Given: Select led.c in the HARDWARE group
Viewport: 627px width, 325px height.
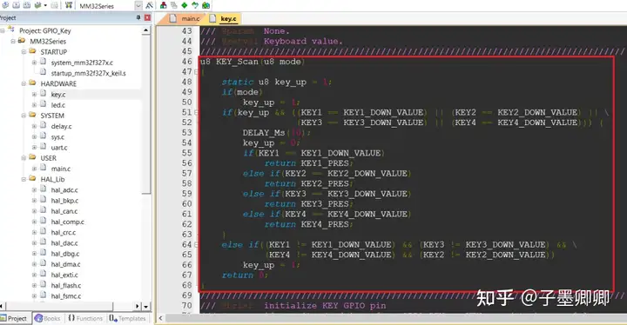Looking at the screenshot, I should 58,105.
